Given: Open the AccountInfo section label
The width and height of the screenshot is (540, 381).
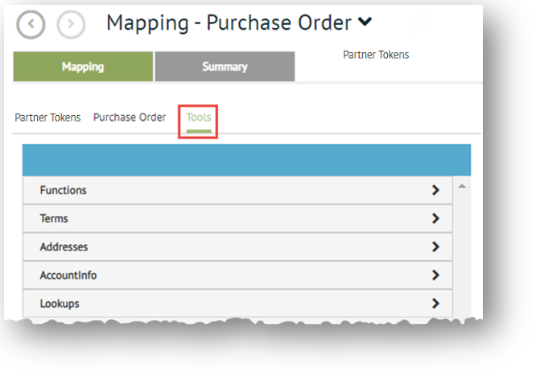Looking at the screenshot, I should [x=68, y=275].
